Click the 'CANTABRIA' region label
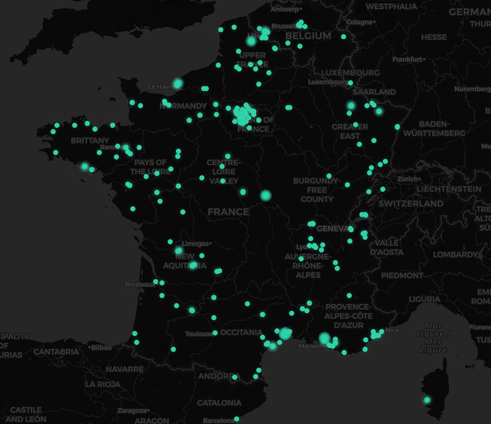Viewport: 491px width, 424px height. pos(56,352)
